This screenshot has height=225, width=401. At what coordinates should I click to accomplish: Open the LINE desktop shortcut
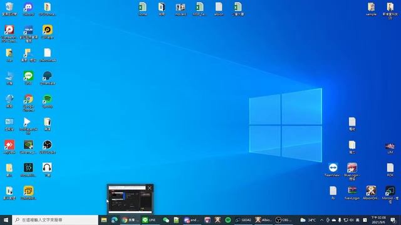pyautogui.click(x=28, y=78)
